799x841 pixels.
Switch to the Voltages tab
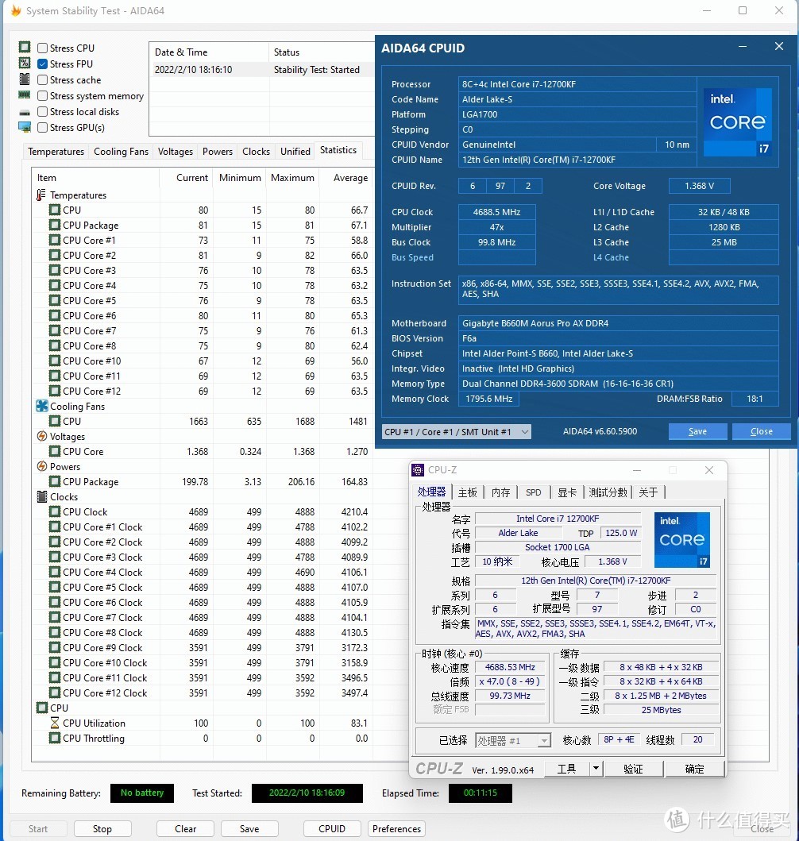(x=176, y=151)
